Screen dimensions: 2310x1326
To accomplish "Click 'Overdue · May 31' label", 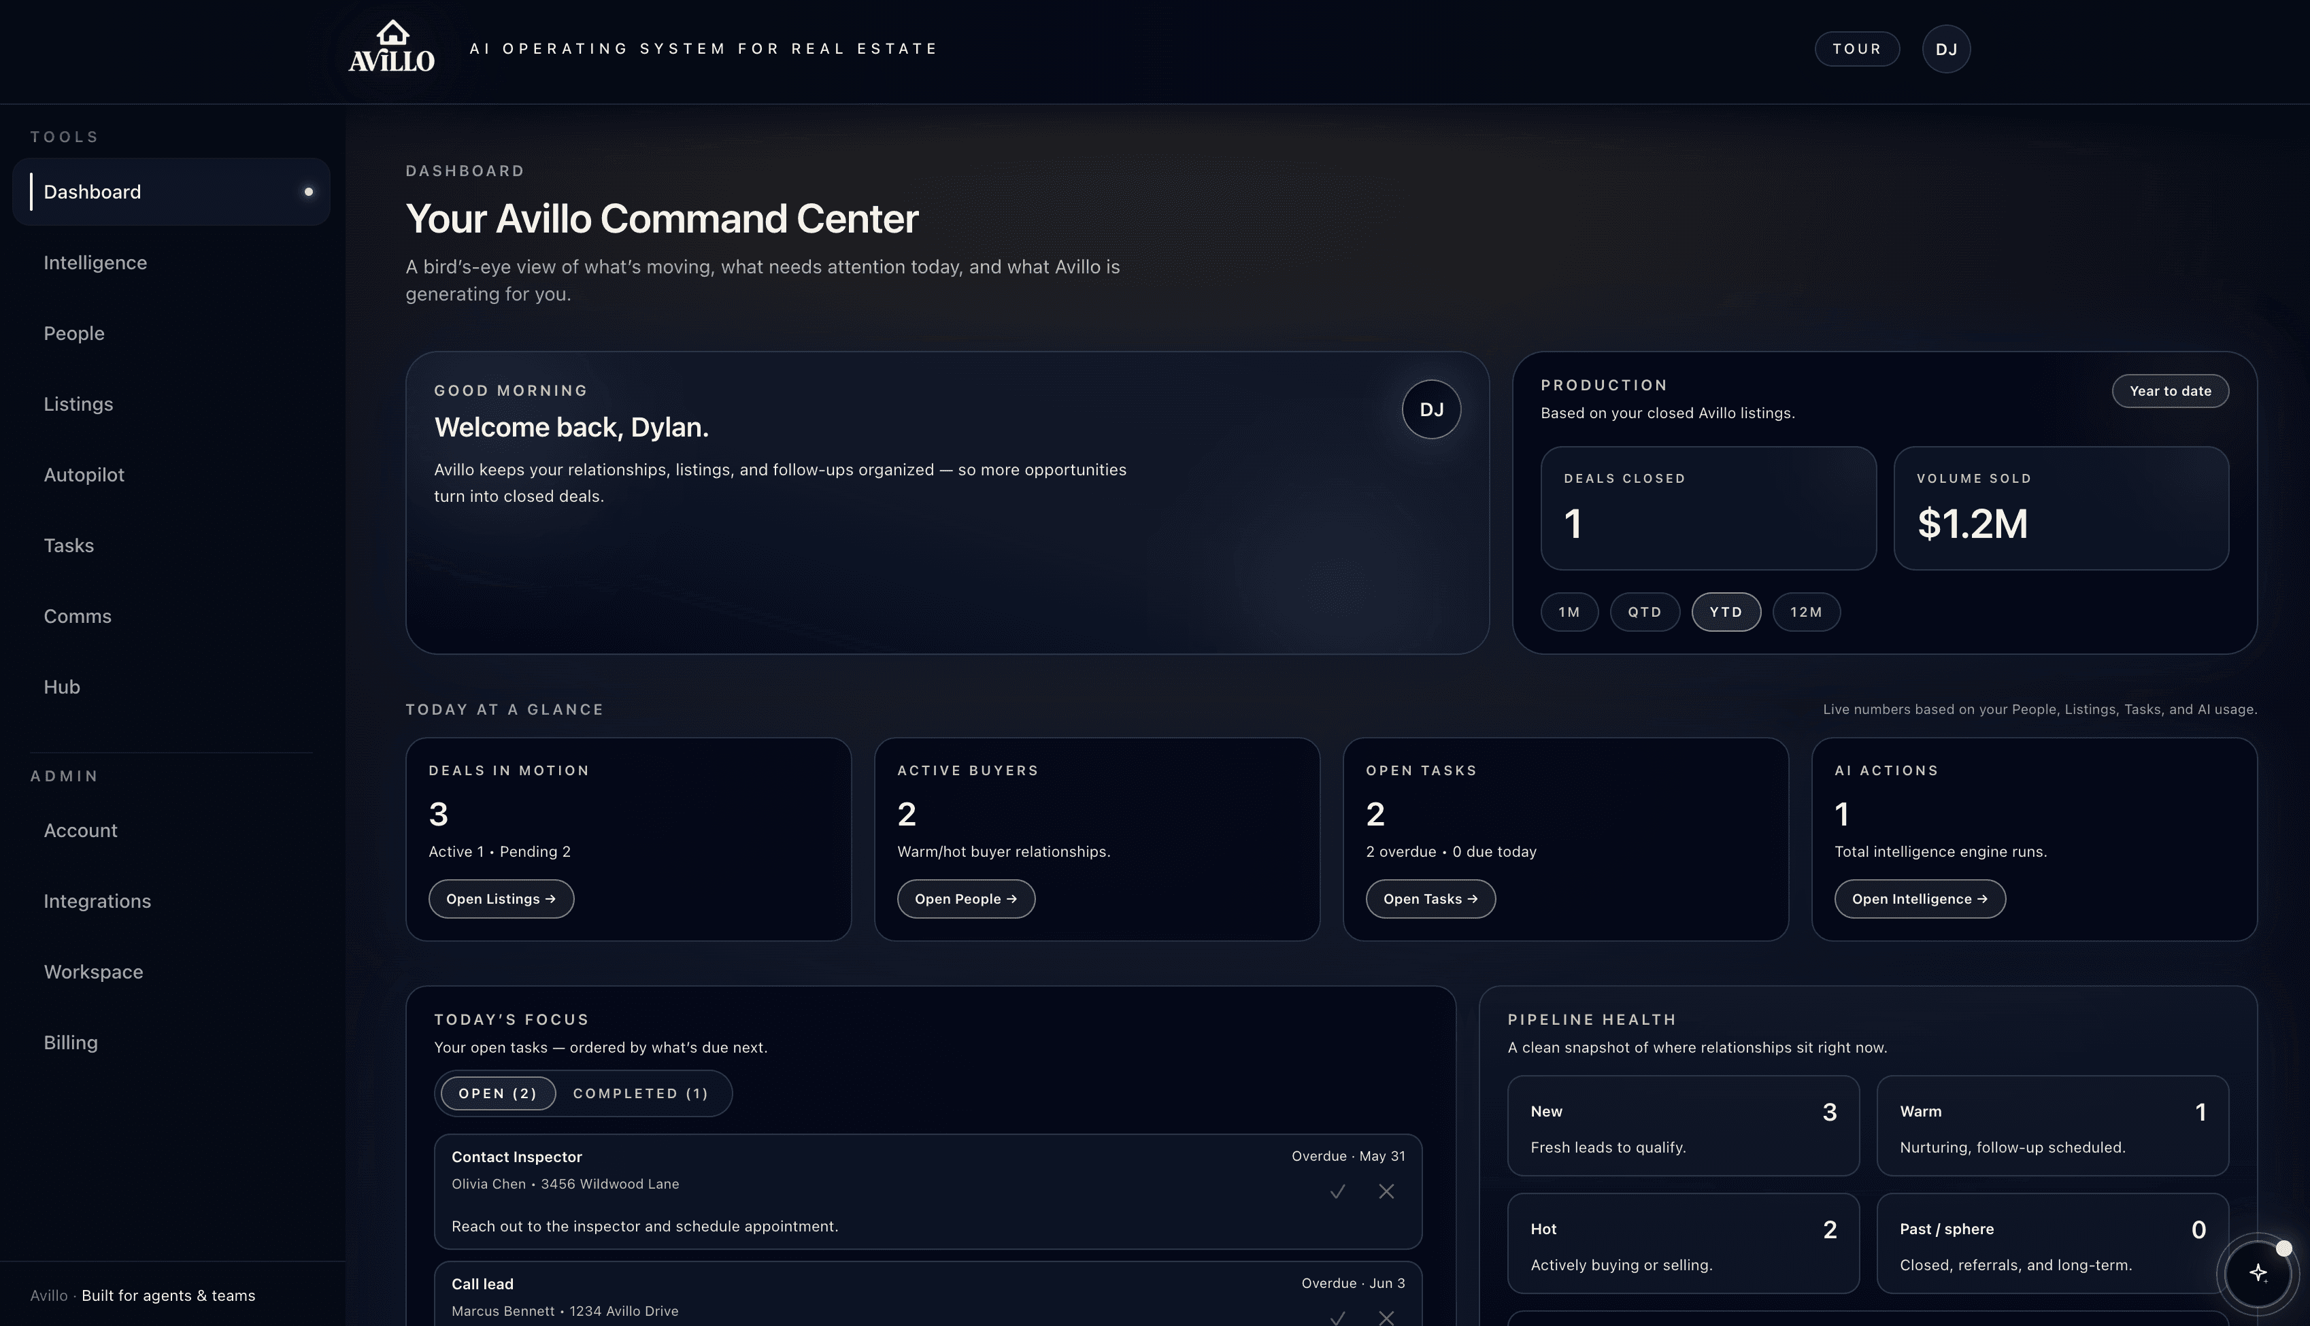I will (1348, 1157).
